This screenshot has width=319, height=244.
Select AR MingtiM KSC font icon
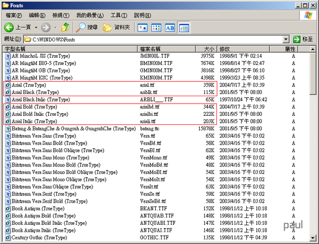click(8, 78)
